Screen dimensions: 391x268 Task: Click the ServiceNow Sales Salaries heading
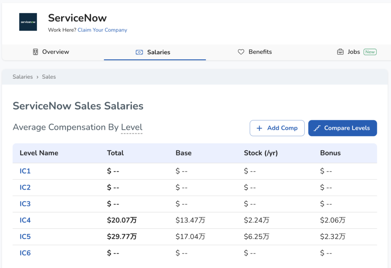coord(78,106)
